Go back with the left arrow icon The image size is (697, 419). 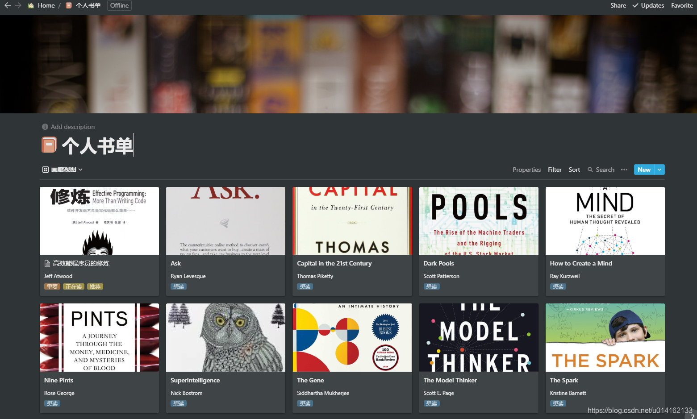pyautogui.click(x=8, y=5)
